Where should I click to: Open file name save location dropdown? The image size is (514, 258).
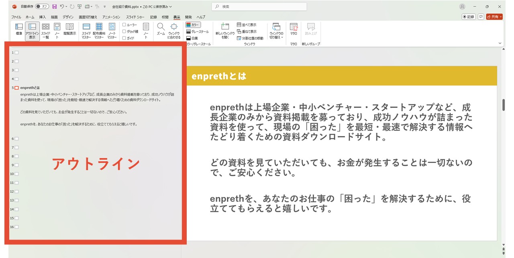(171, 7)
